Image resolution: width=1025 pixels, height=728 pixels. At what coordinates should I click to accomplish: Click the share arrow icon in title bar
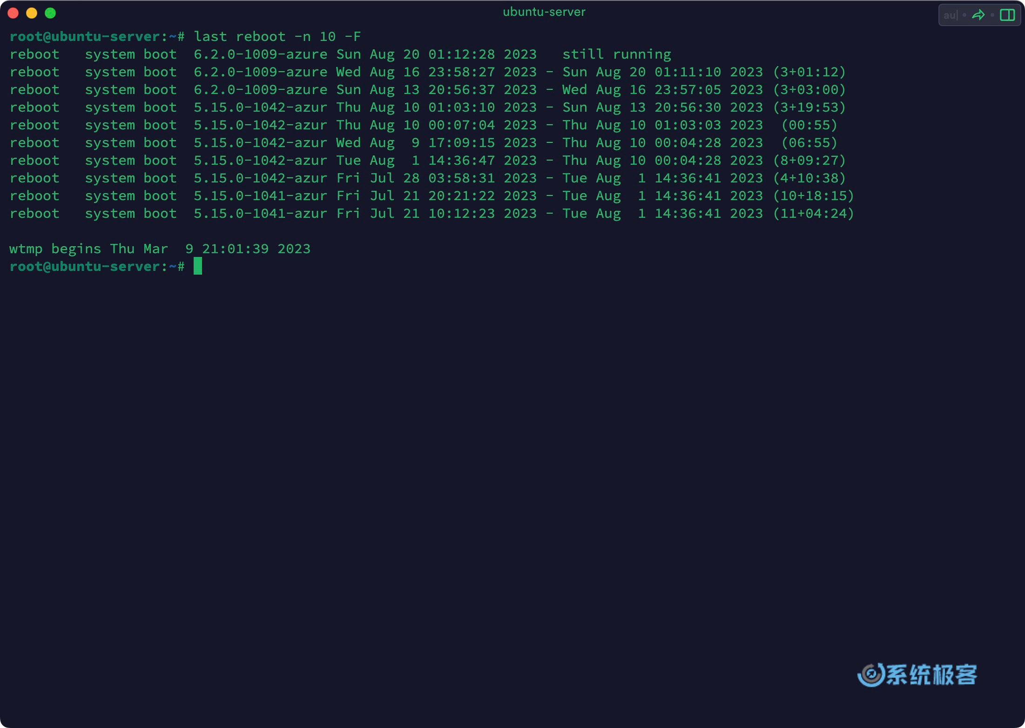(978, 15)
